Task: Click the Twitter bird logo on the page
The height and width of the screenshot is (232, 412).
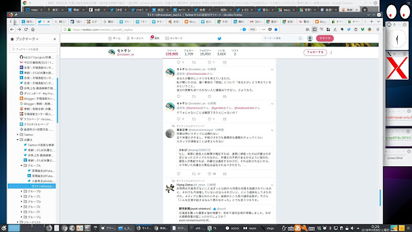Action: point(220,39)
